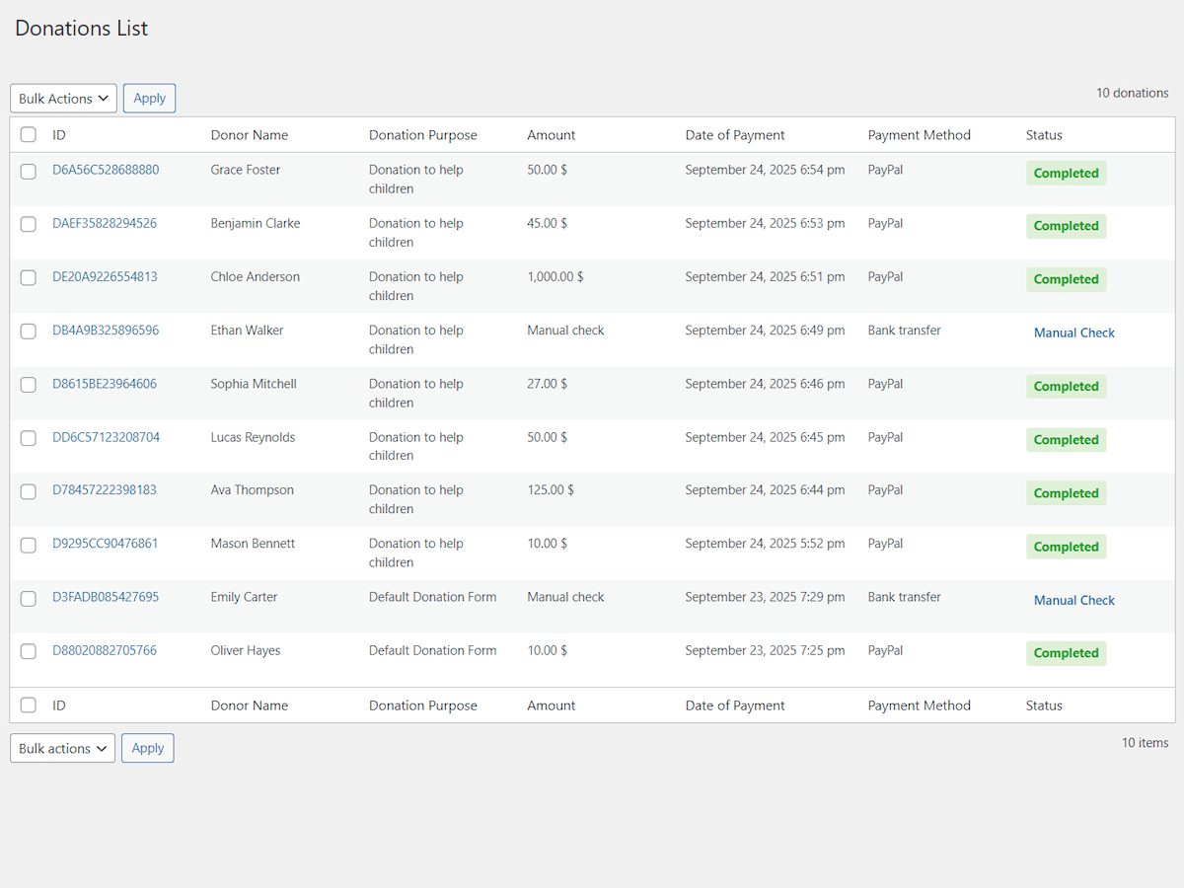Image resolution: width=1184 pixels, height=888 pixels.
Task: Click the Manual Check status for Emily Carter
Action: click(x=1073, y=600)
